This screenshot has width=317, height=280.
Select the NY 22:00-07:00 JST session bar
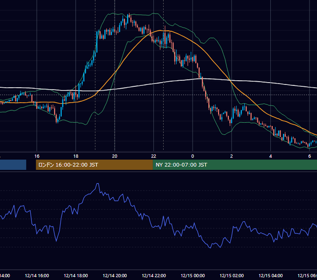pos(234,165)
